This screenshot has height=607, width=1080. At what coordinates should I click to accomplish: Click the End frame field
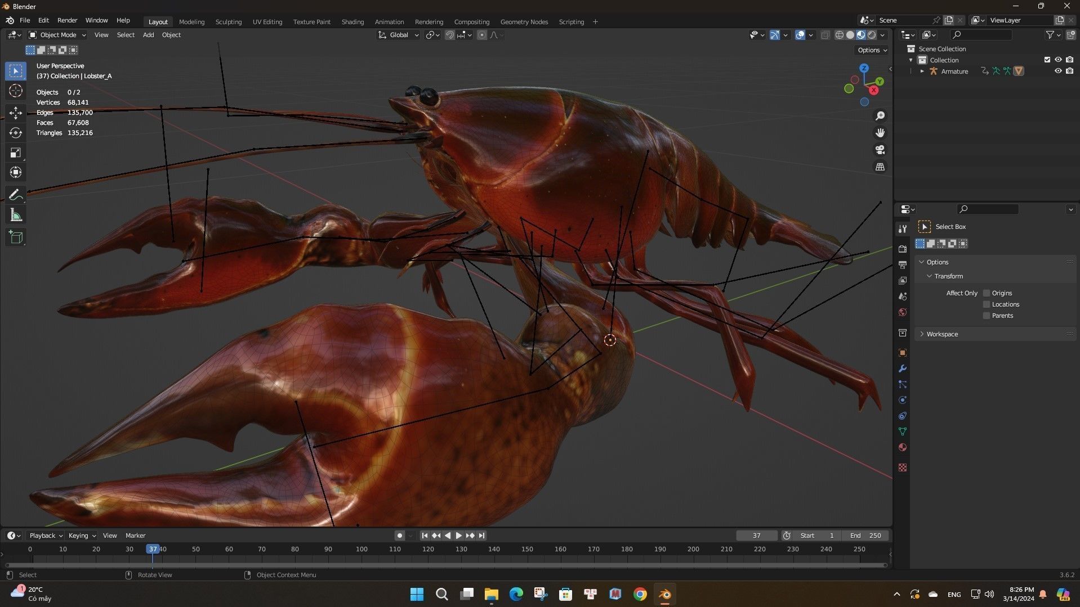[x=866, y=536]
